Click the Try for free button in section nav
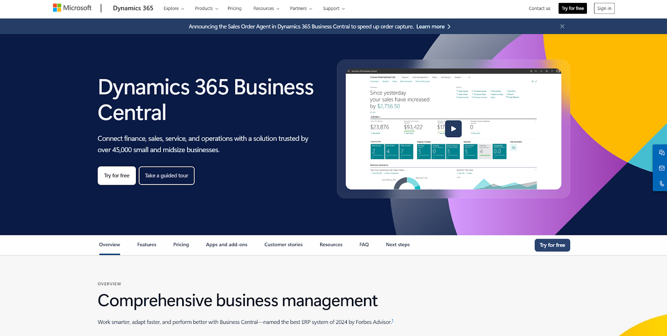667x336 pixels. [552, 245]
